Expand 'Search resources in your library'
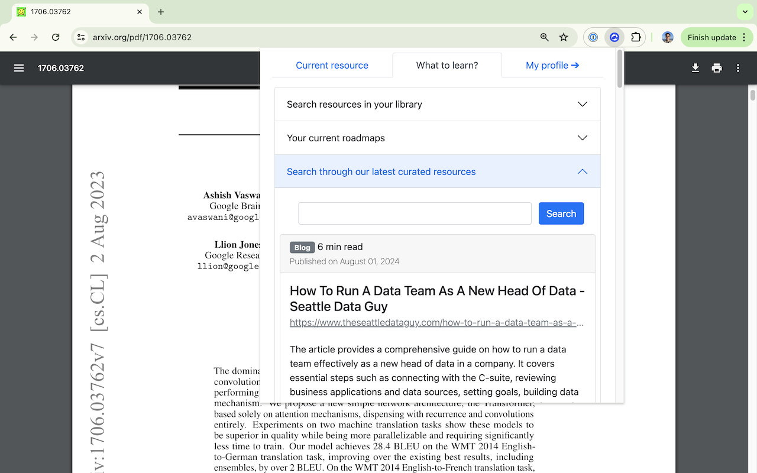757x473 pixels. pos(438,103)
